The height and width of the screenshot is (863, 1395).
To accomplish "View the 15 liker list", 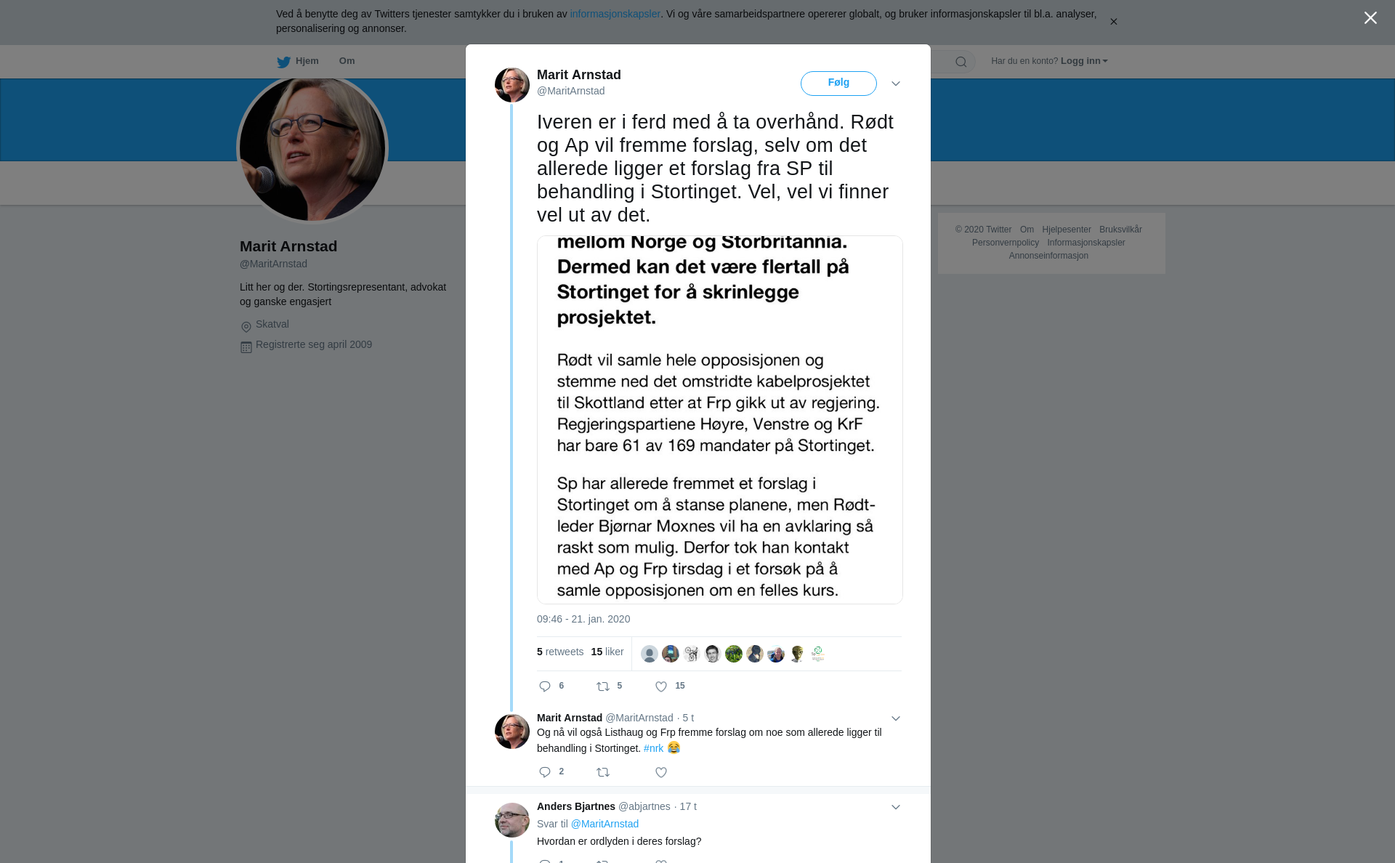I will point(607,652).
